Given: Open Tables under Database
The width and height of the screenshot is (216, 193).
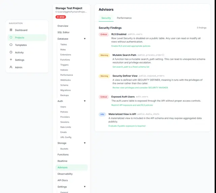Looking at the screenshot, I should [x=63, y=44].
